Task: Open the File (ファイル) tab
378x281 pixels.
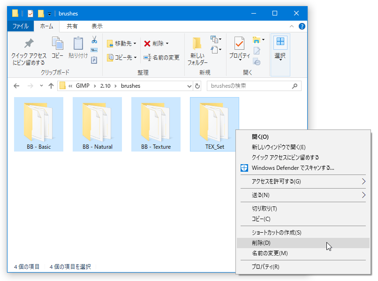Action: pos(21,26)
